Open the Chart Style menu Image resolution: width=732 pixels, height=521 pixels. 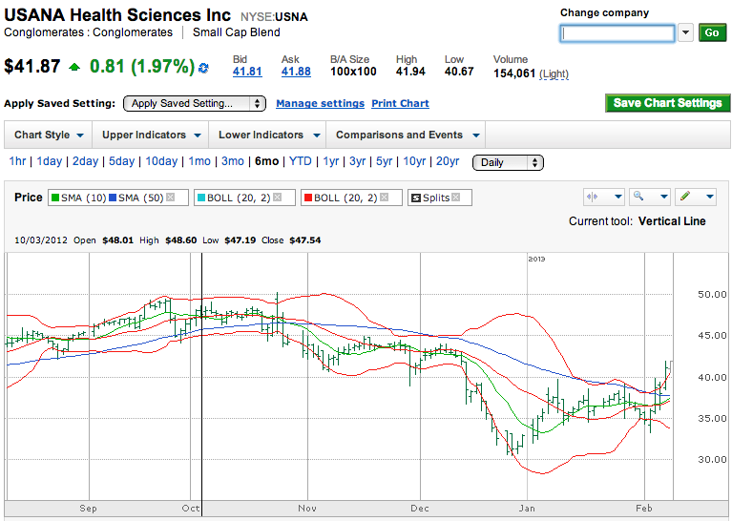[48, 135]
